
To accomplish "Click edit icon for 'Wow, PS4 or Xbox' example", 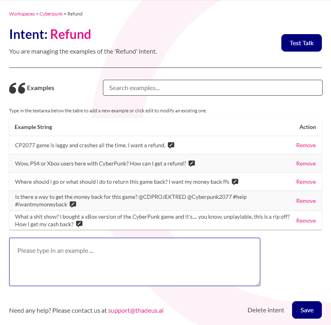I will tap(192, 163).
